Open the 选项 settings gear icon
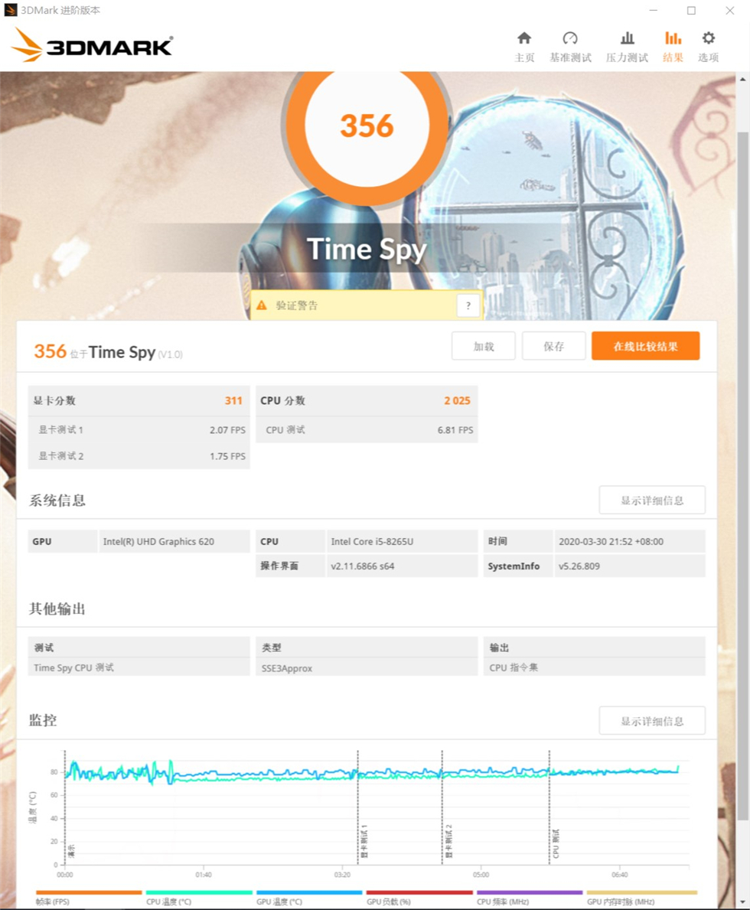Image resolution: width=750 pixels, height=910 pixels. tap(708, 38)
